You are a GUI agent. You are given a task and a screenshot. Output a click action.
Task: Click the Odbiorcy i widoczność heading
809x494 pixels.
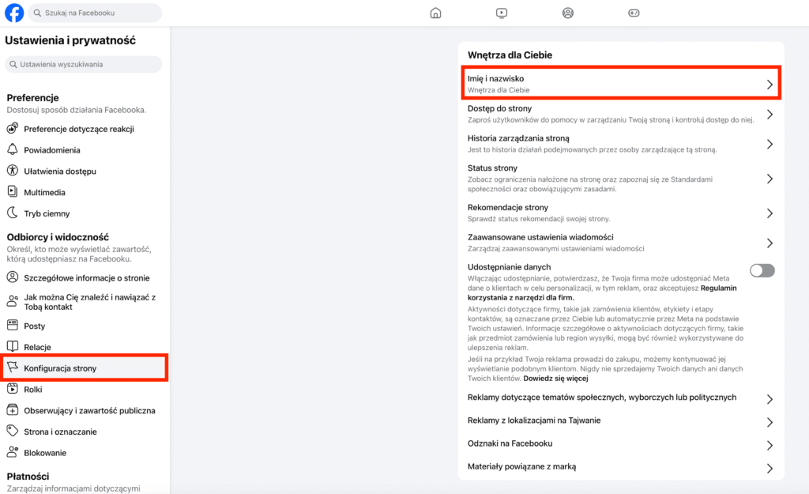tap(58, 237)
